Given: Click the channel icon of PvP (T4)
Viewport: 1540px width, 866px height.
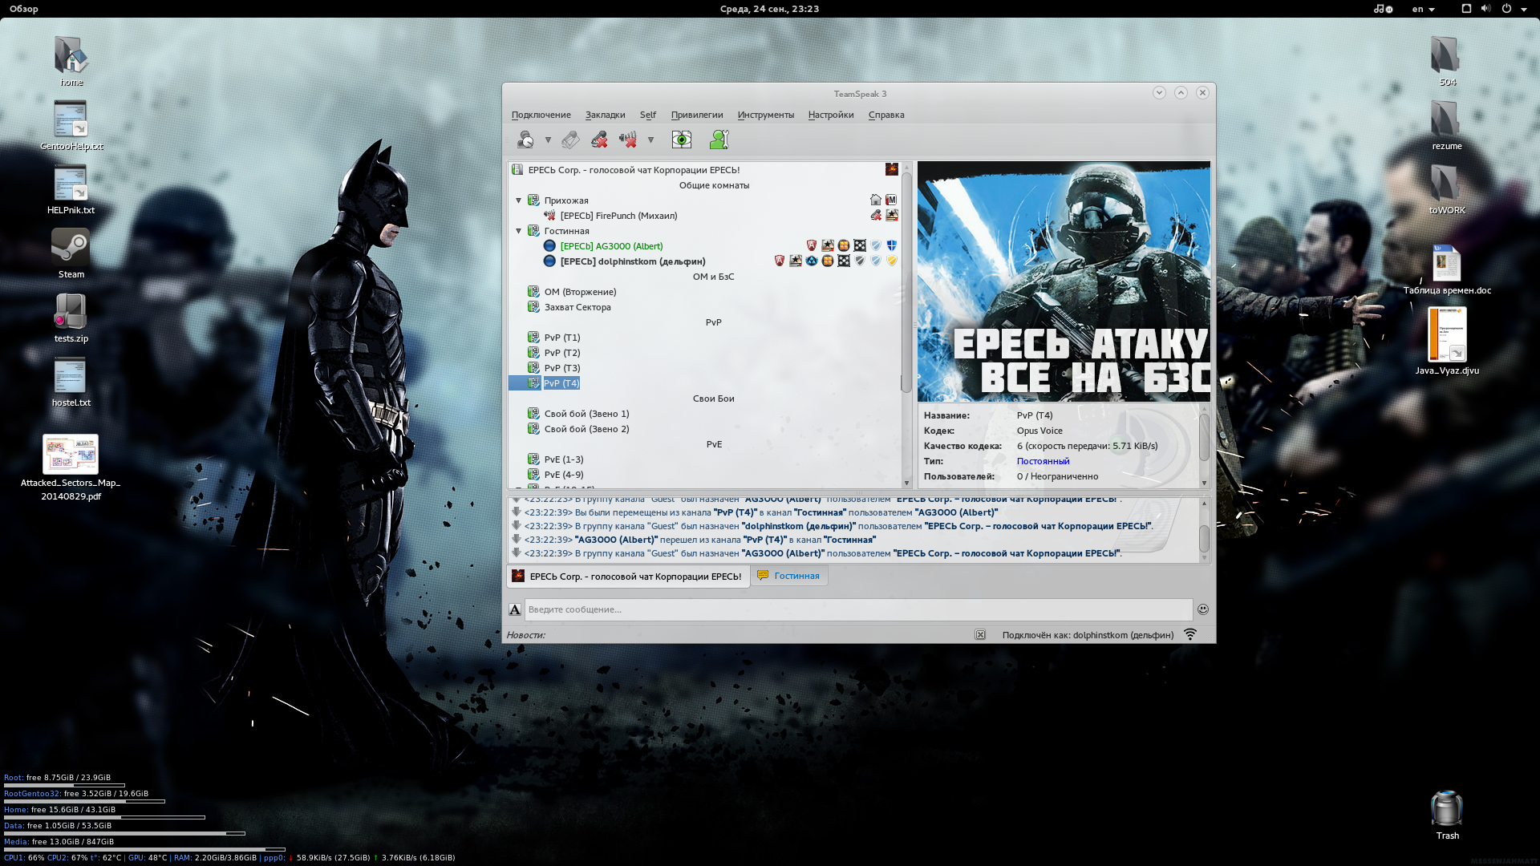Looking at the screenshot, I should click(x=533, y=383).
